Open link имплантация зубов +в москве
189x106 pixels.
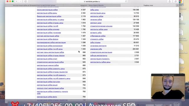click(x=49, y=33)
